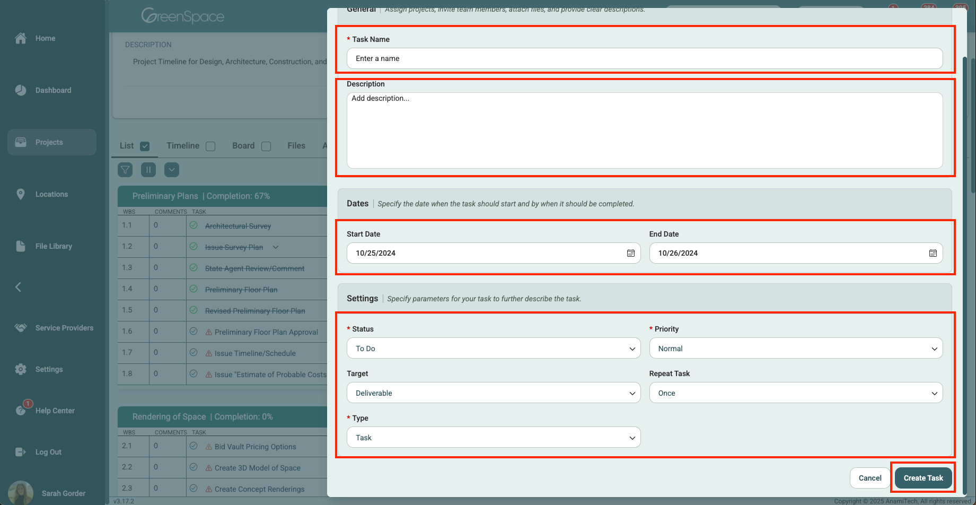
Task: Click the filter funnel icon
Action: pyautogui.click(x=125, y=170)
